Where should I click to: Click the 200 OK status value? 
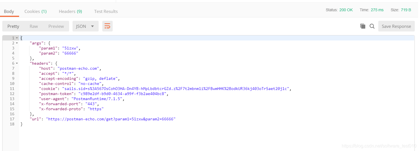[346, 10]
